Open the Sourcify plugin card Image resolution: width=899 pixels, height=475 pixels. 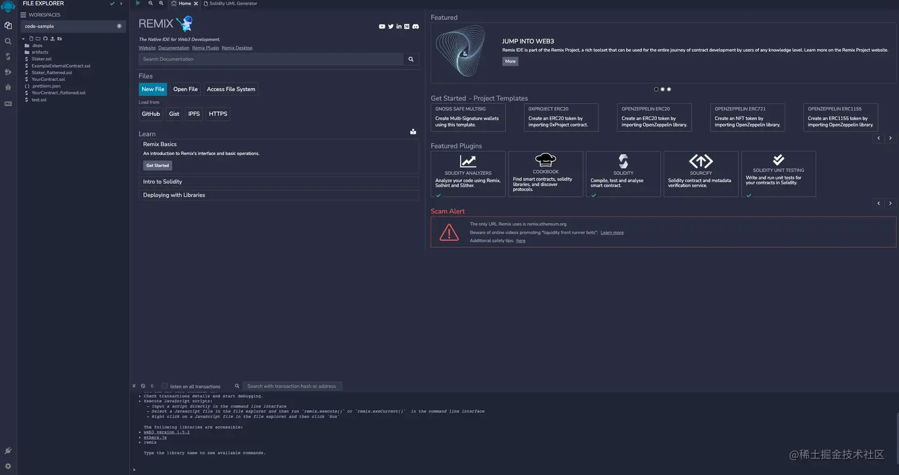pyautogui.click(x=701, y=174)
